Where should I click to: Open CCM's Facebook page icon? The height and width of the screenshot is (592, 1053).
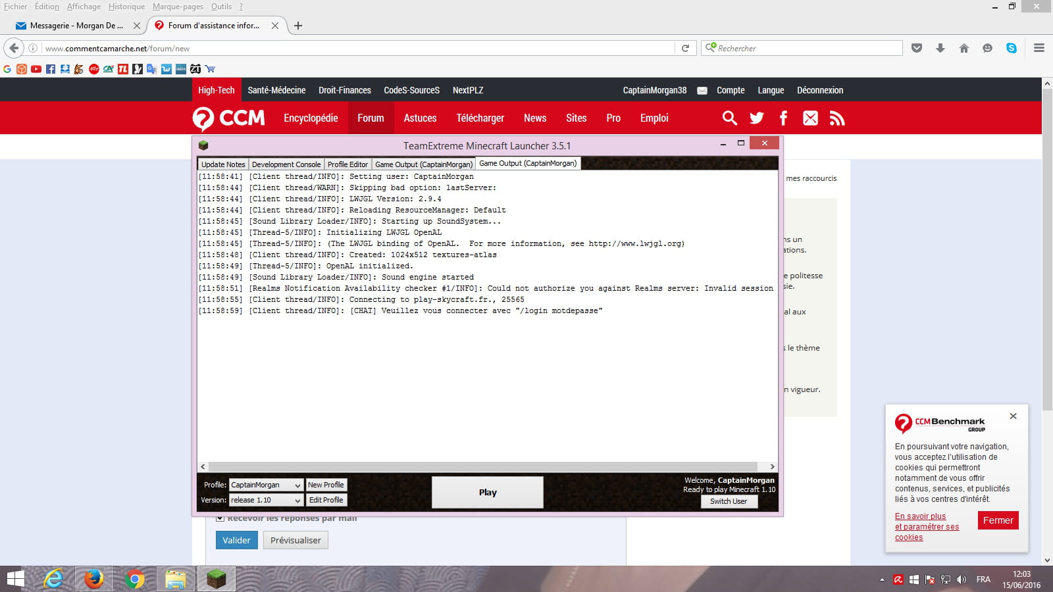click(x=783, y=118)
